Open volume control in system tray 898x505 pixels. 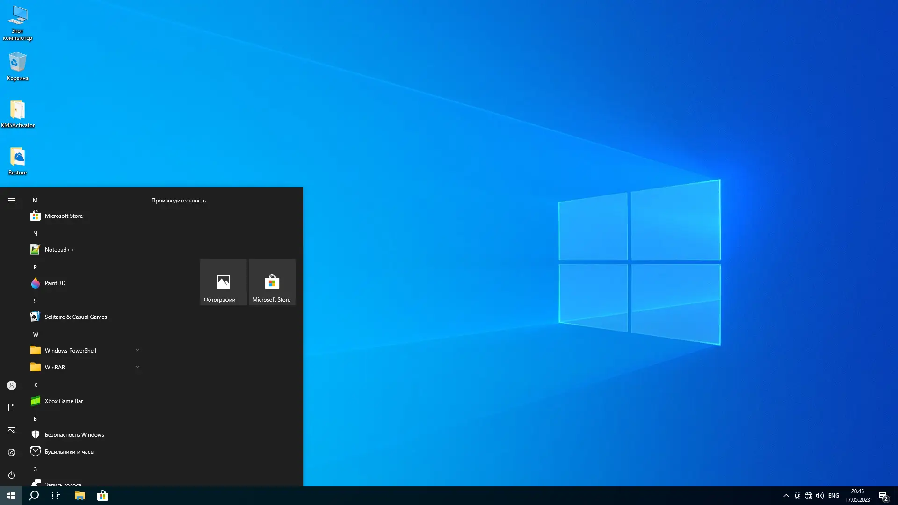[x=820, y=496]
